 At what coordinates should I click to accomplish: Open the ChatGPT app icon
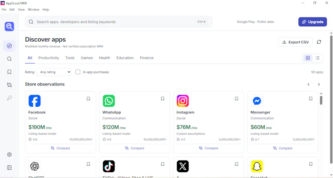(35, 166)
